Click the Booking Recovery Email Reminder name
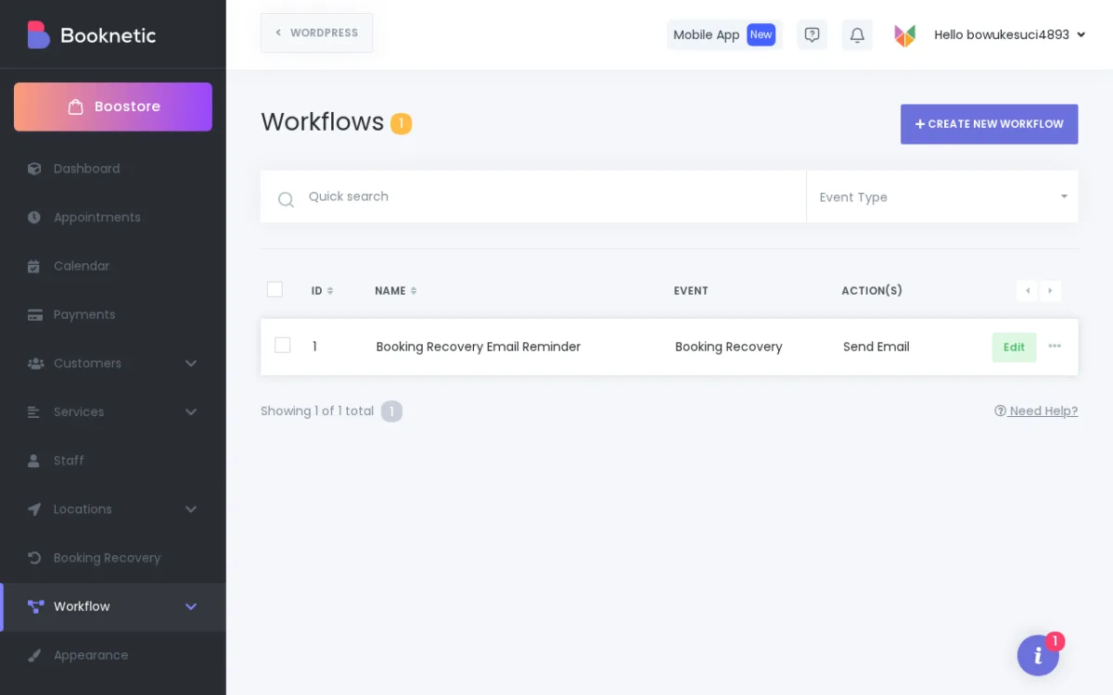This screenshot has height=695, width=1113. 479,347
